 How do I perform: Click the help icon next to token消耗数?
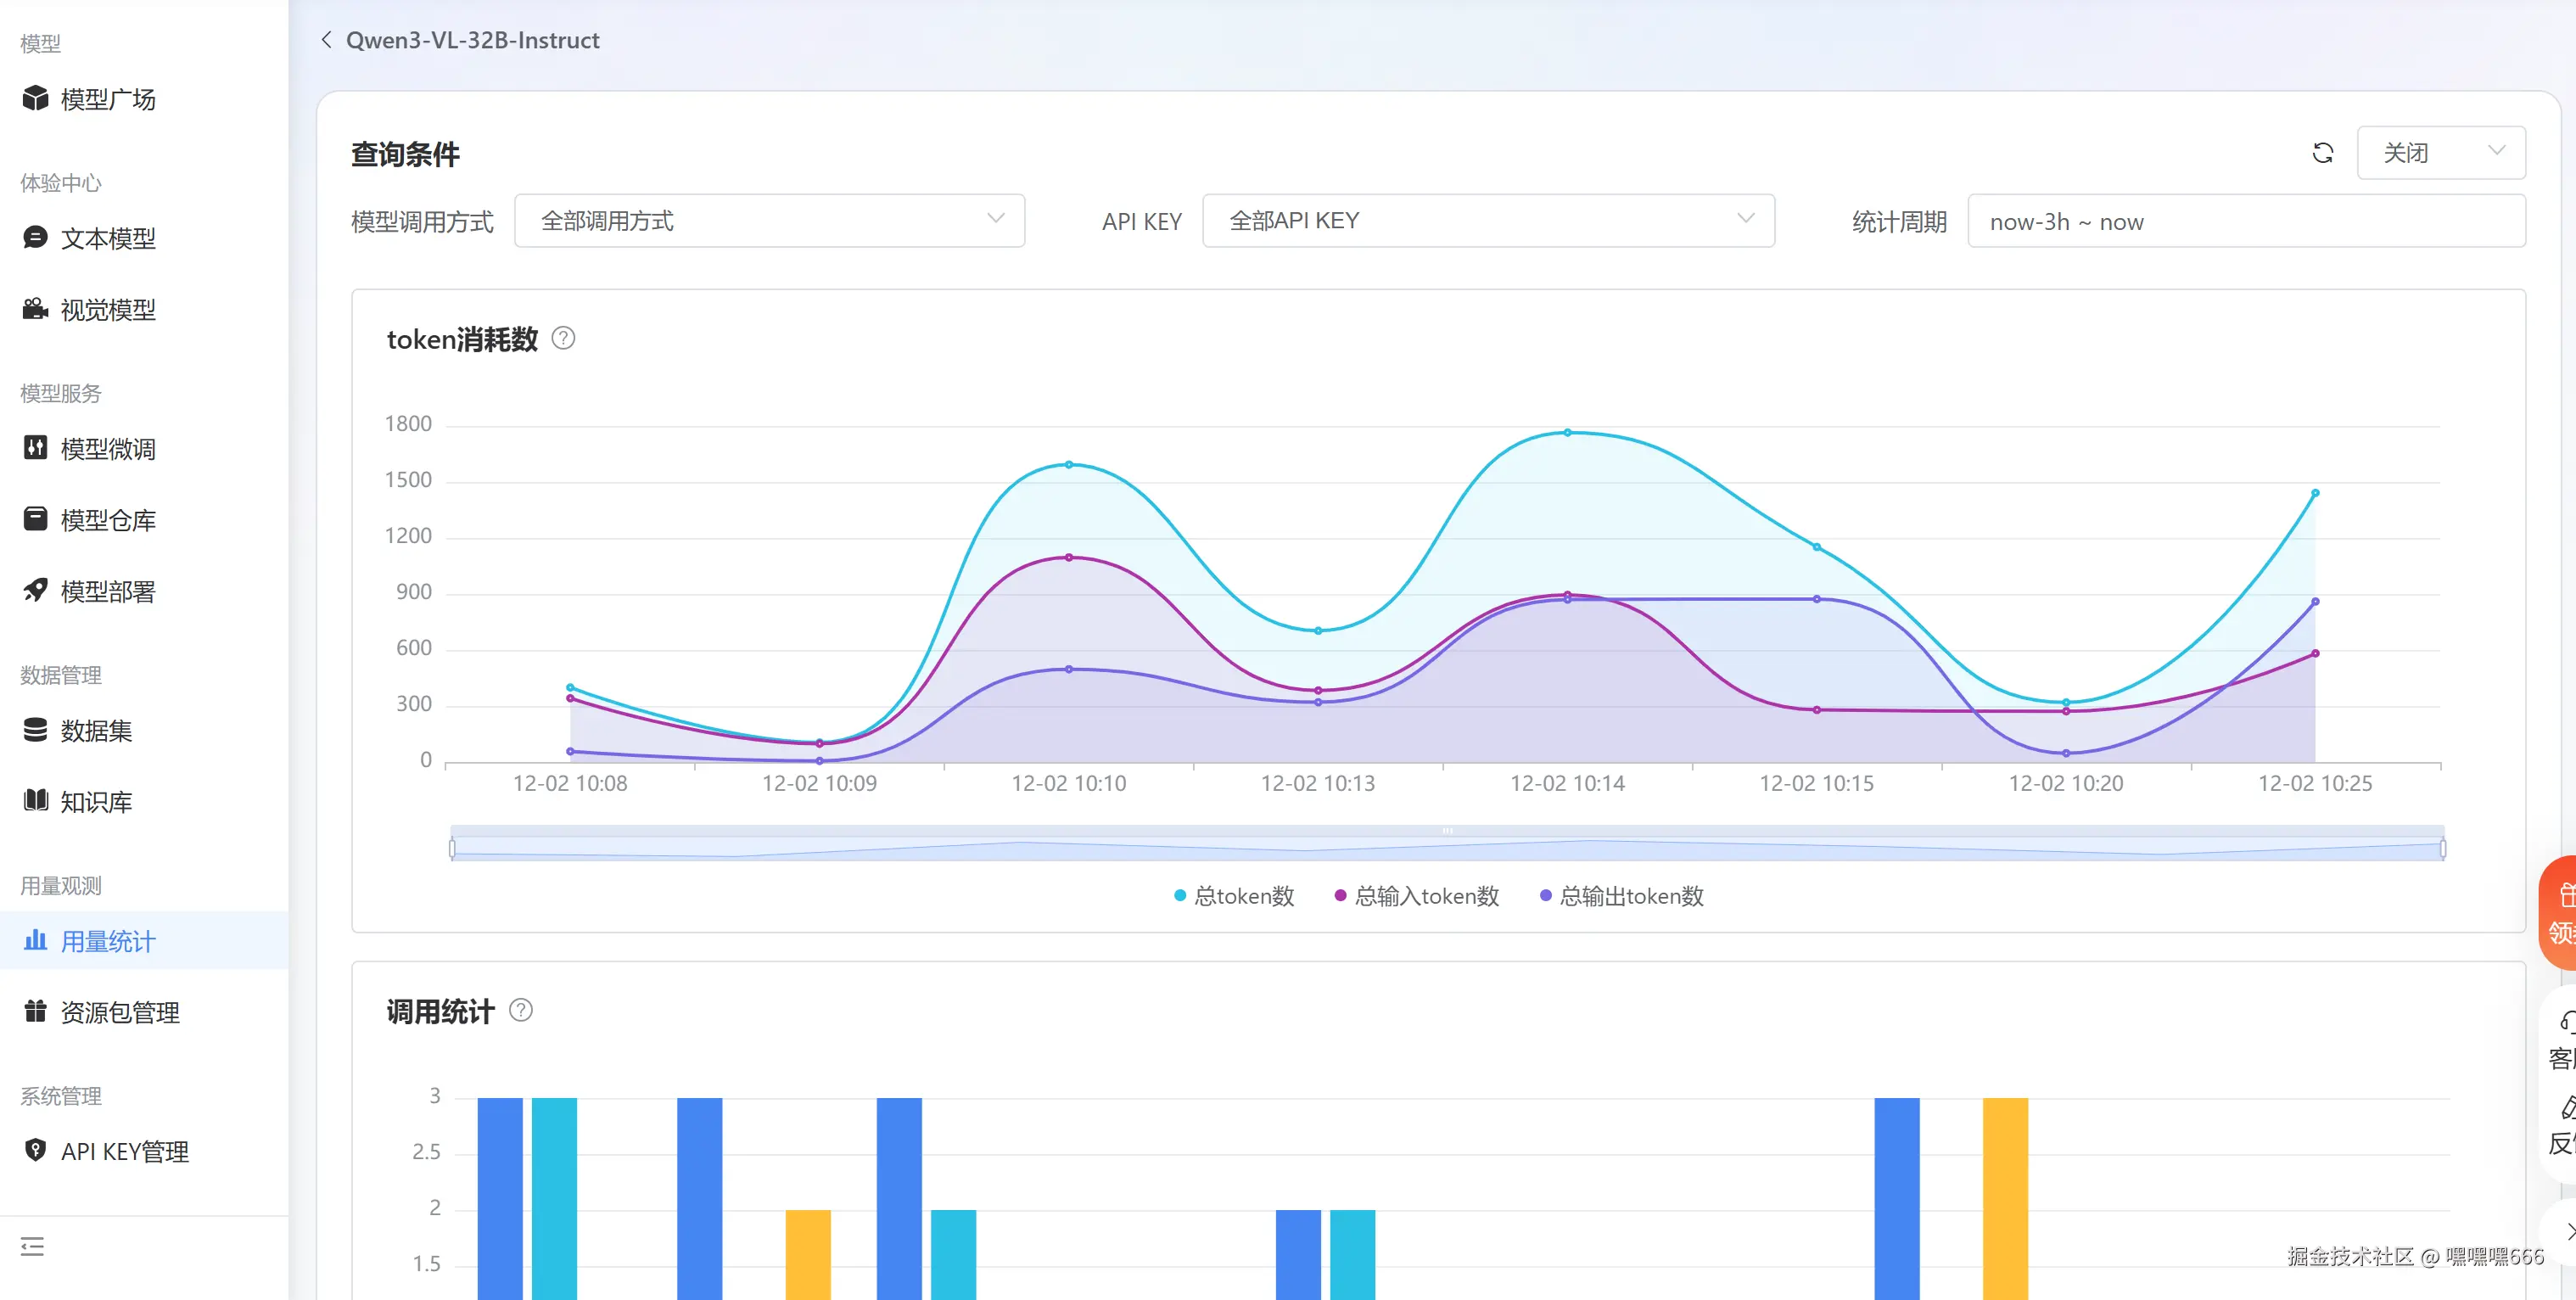coord(563,338)
